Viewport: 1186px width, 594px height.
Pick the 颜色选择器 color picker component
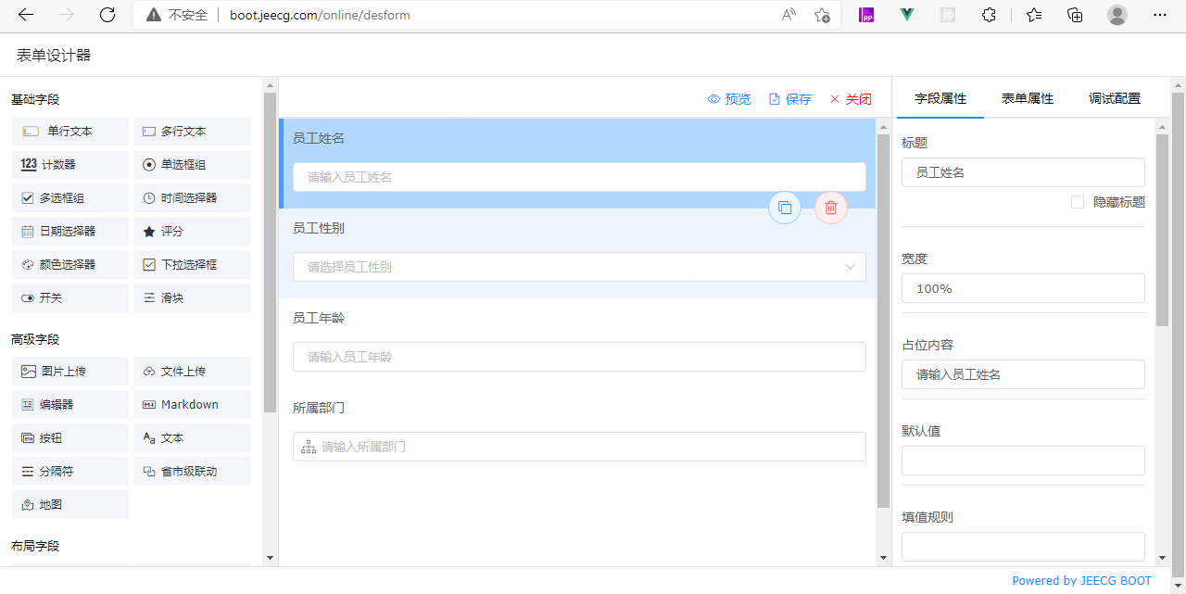point(70,265)
